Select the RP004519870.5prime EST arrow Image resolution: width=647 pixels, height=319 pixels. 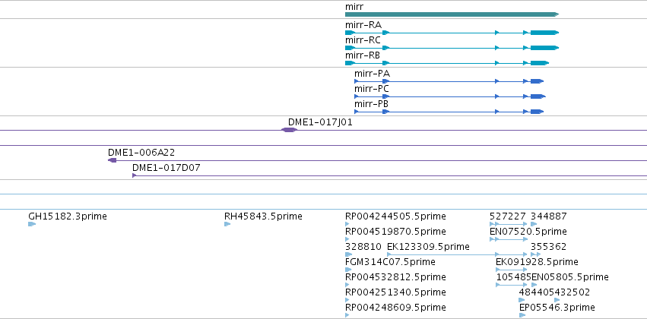tap(347, 239)
